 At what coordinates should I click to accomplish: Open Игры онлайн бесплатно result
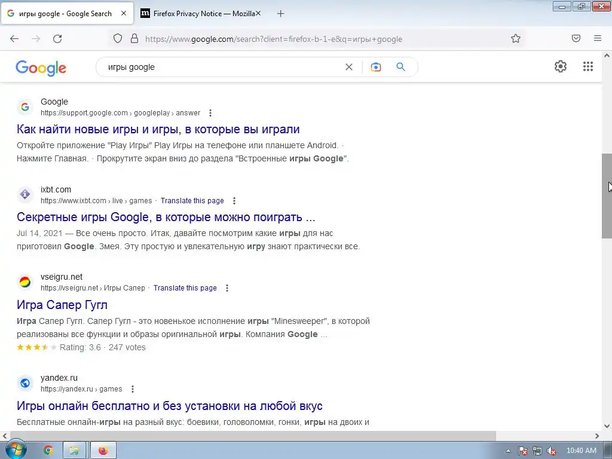[x=169, y=406]
